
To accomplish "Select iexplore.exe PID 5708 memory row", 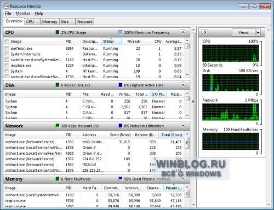I will coord(94,201).
